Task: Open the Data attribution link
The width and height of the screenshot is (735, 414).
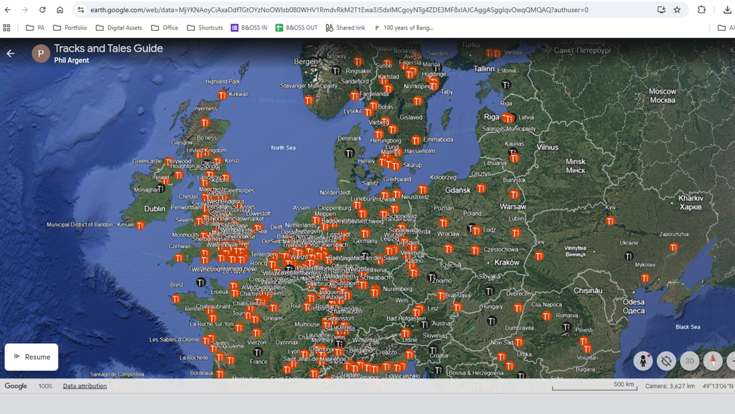Action: [x=85, y=386]
